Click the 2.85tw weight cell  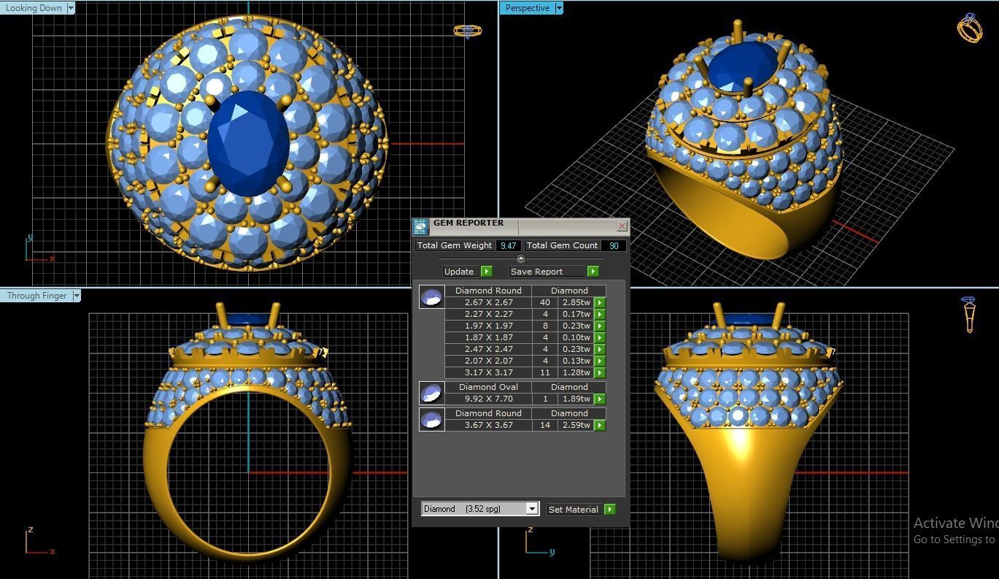576,302
